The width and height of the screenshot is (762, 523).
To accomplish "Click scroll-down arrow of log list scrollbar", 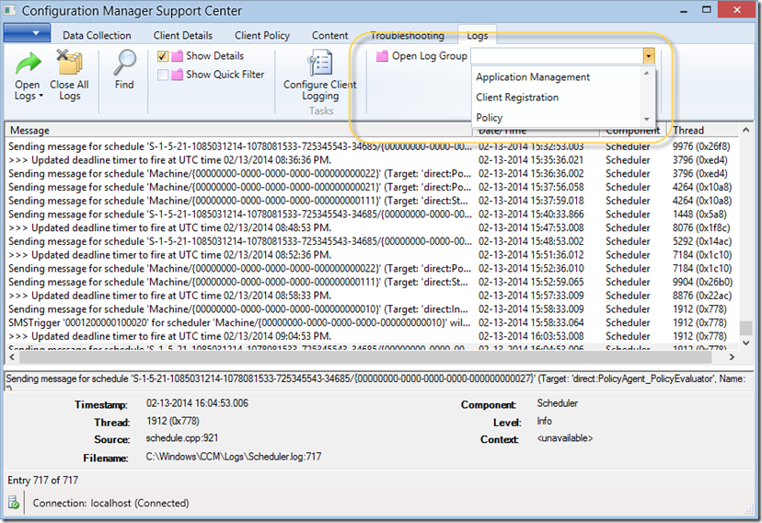I will coord(746,343).
